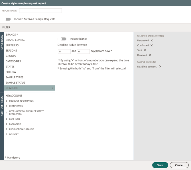
Task: Open the Sample Status filter
Action: click(x=15, y=83)
